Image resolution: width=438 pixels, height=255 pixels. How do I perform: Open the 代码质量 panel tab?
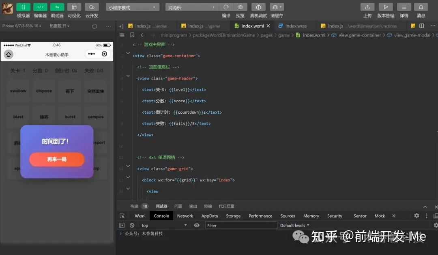click(227, 206)
